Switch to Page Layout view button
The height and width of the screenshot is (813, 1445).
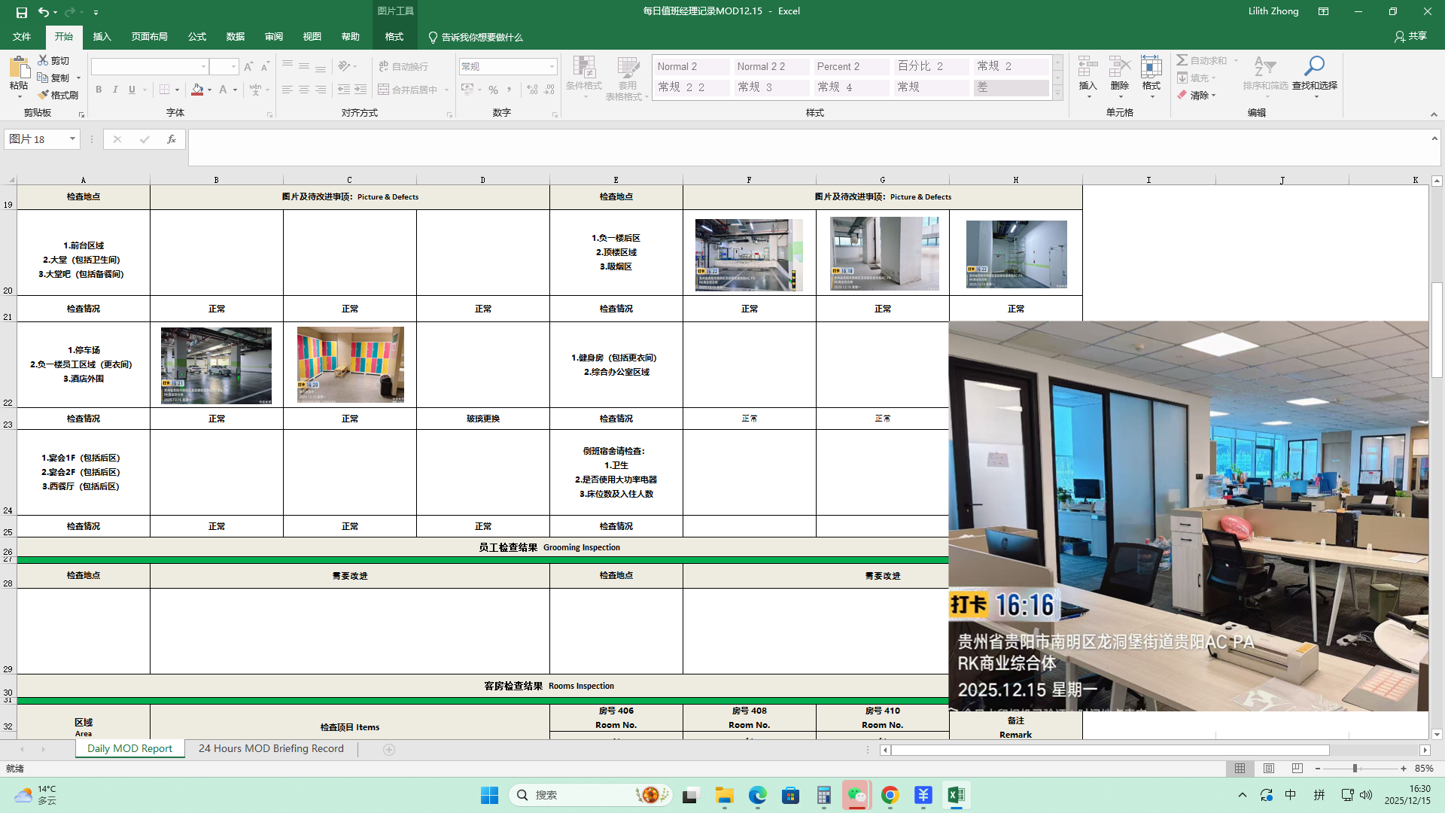click(1269, 769)
